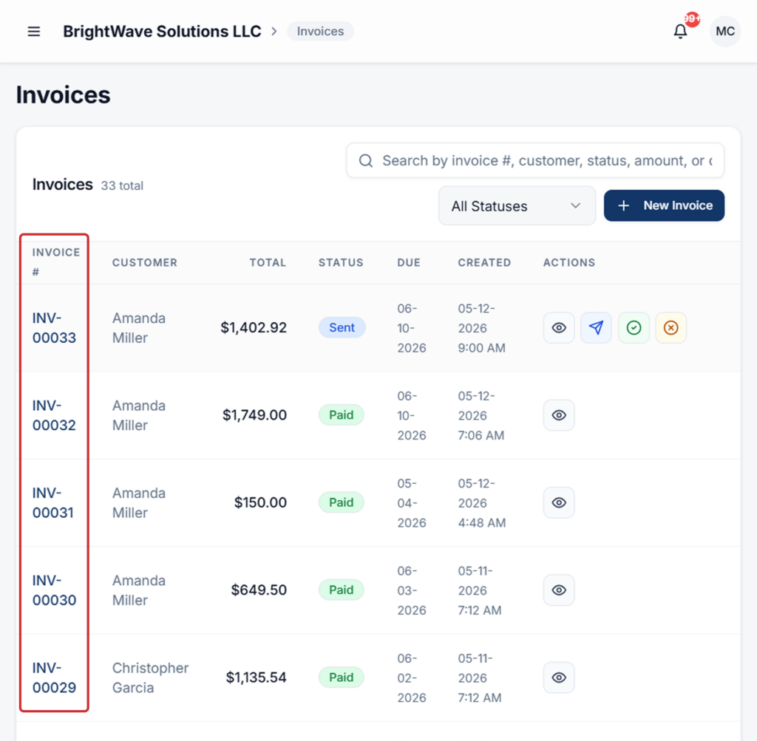The width and height of the screenshot is (757, 741).
Task: Open the hamburger navigation menu
Action: tap(34, 31)
